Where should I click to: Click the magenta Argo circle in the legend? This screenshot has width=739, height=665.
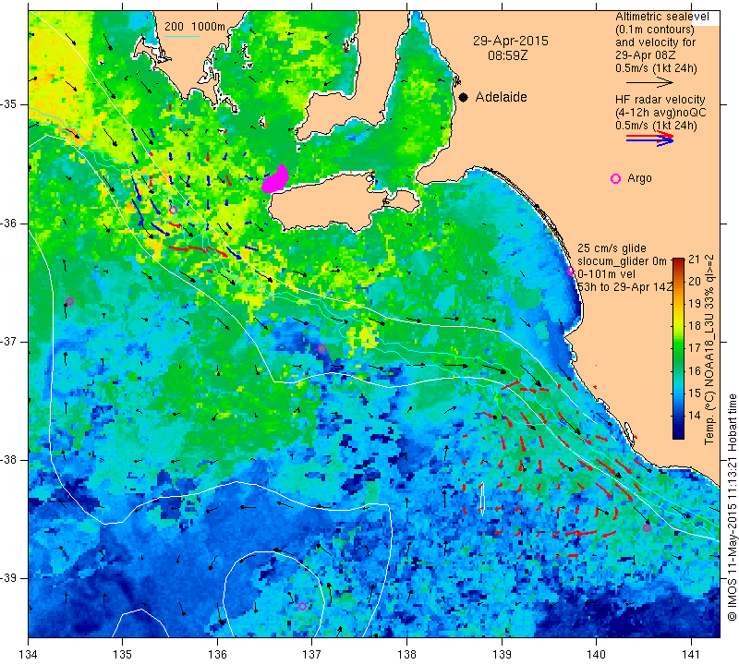point(615,178)
